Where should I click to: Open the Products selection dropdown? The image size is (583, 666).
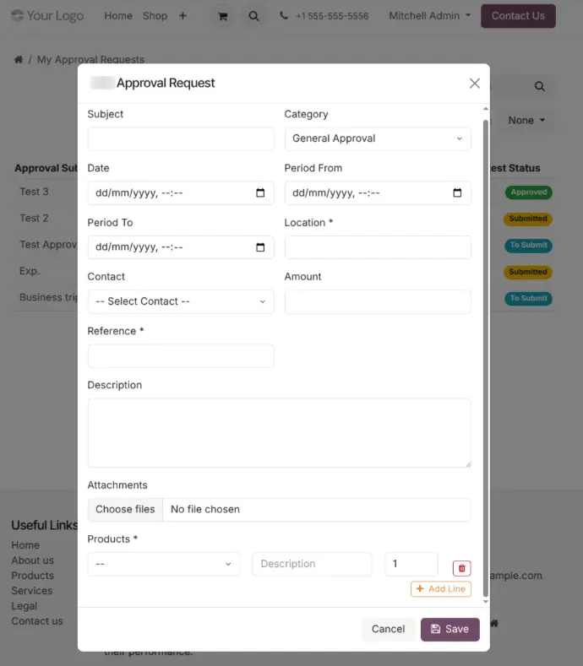pos(164,564)
